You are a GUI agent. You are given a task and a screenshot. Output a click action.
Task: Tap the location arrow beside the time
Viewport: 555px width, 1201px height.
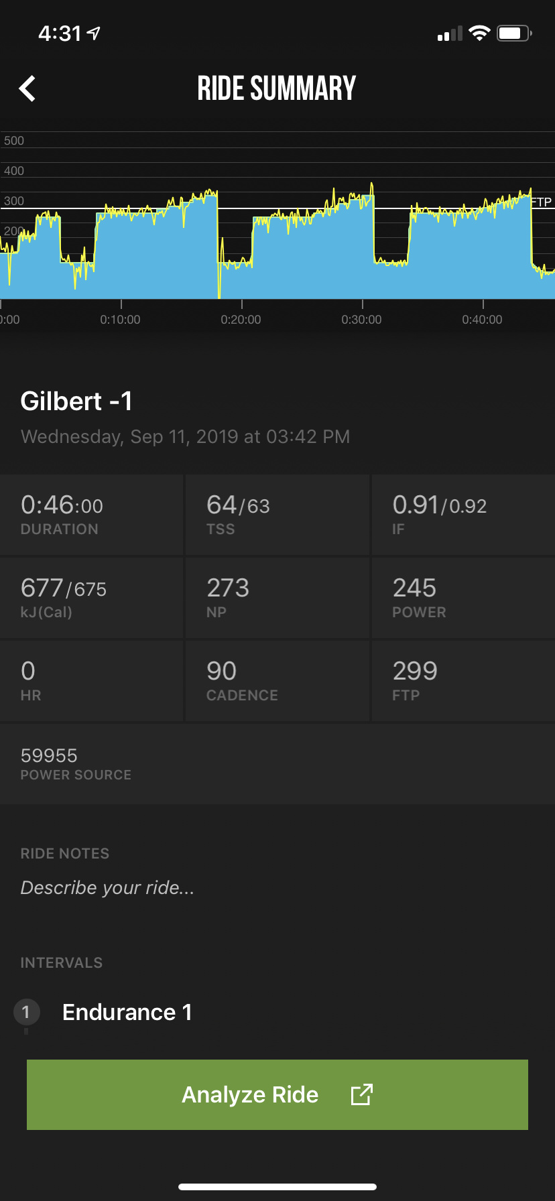pos(95,33)
